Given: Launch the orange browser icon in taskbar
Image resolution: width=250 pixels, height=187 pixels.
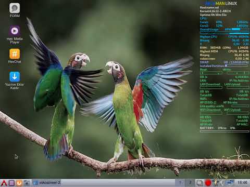Looking at the screenshot, I should 19,183.
